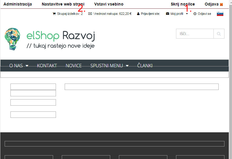Screen dimensions: 232x159
Task: Open the ČLANKI menu item
Action: point(145,66)
